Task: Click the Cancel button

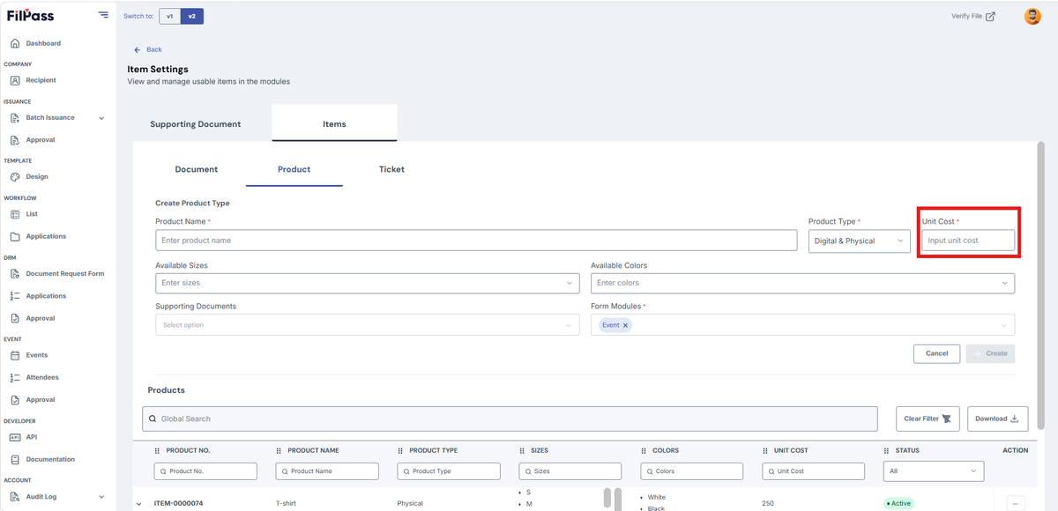Action: (936, 353)
